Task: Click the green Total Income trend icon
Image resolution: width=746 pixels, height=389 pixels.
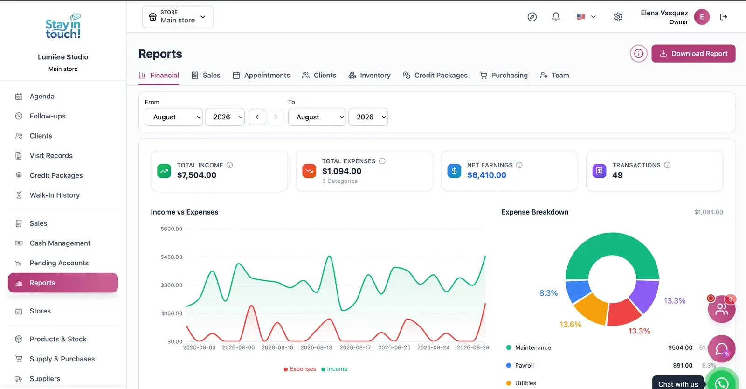Action: [164, 171]
